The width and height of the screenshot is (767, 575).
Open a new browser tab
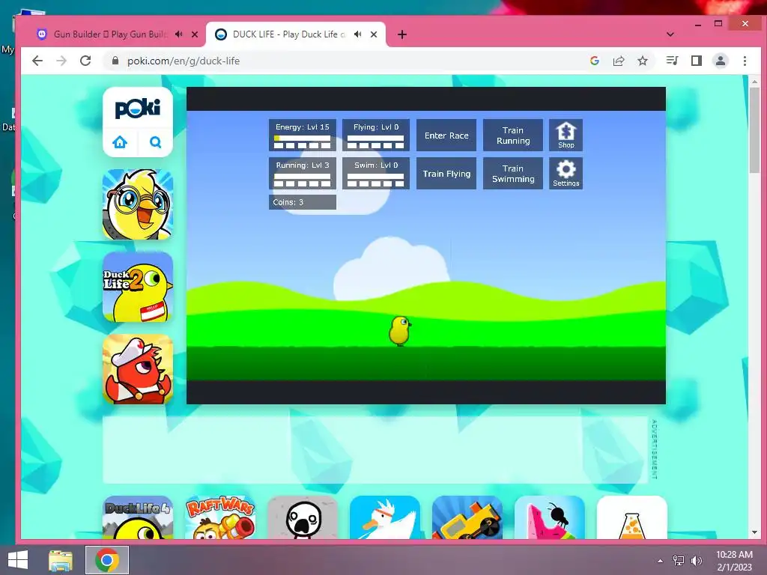(x=402, y=34)
